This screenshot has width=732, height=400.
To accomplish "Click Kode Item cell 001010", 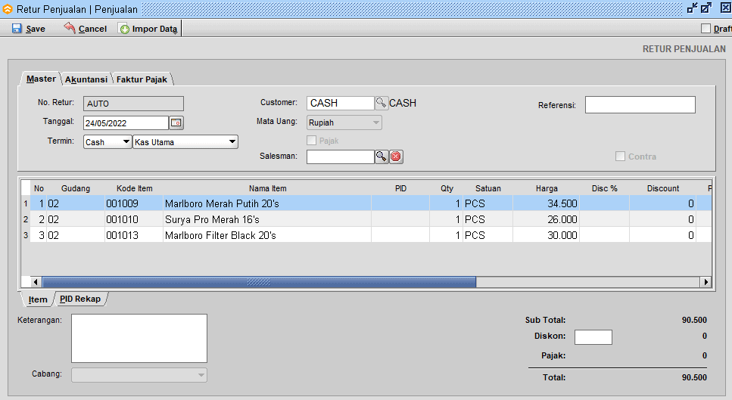I will coord(134,219).
